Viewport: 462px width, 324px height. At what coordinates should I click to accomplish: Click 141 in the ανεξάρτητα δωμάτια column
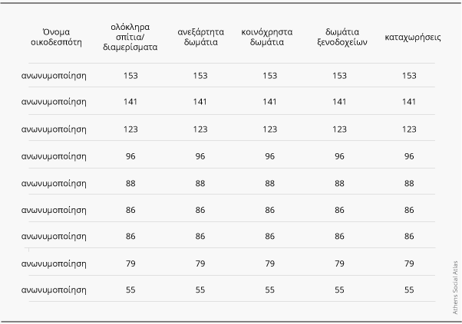pyautogui.click(x=200, y=102)
